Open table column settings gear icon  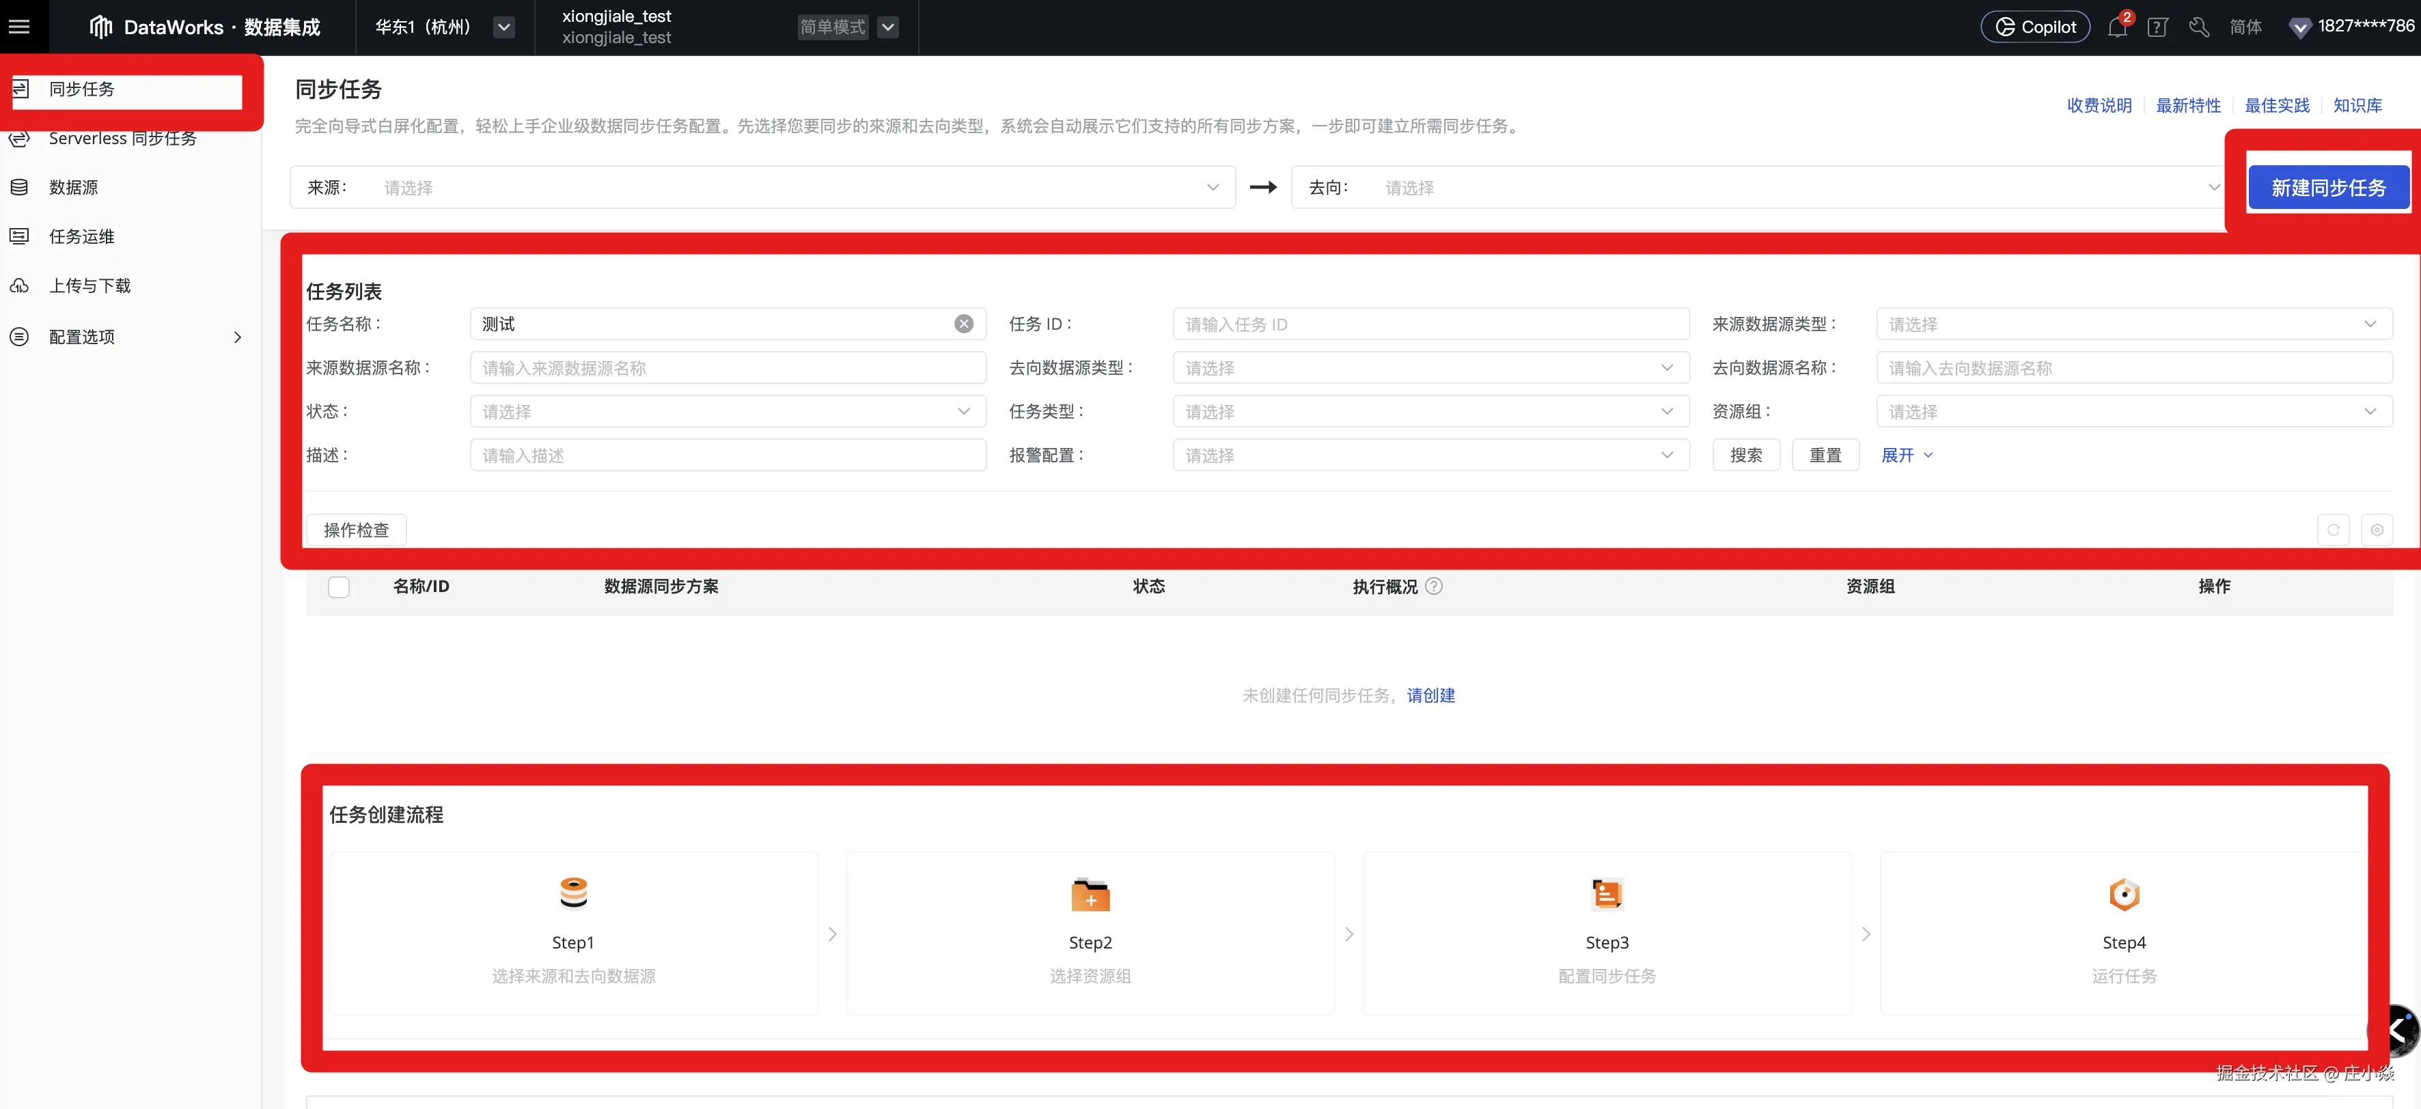(x=2377, y=530)
